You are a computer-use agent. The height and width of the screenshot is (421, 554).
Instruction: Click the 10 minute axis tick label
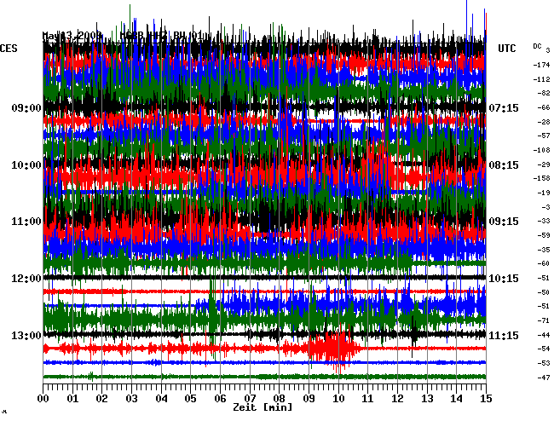[x=338, y=399]
